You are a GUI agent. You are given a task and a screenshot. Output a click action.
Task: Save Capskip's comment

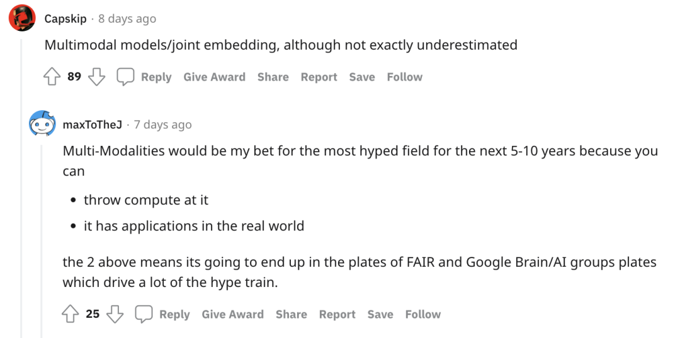coord(362,77)
